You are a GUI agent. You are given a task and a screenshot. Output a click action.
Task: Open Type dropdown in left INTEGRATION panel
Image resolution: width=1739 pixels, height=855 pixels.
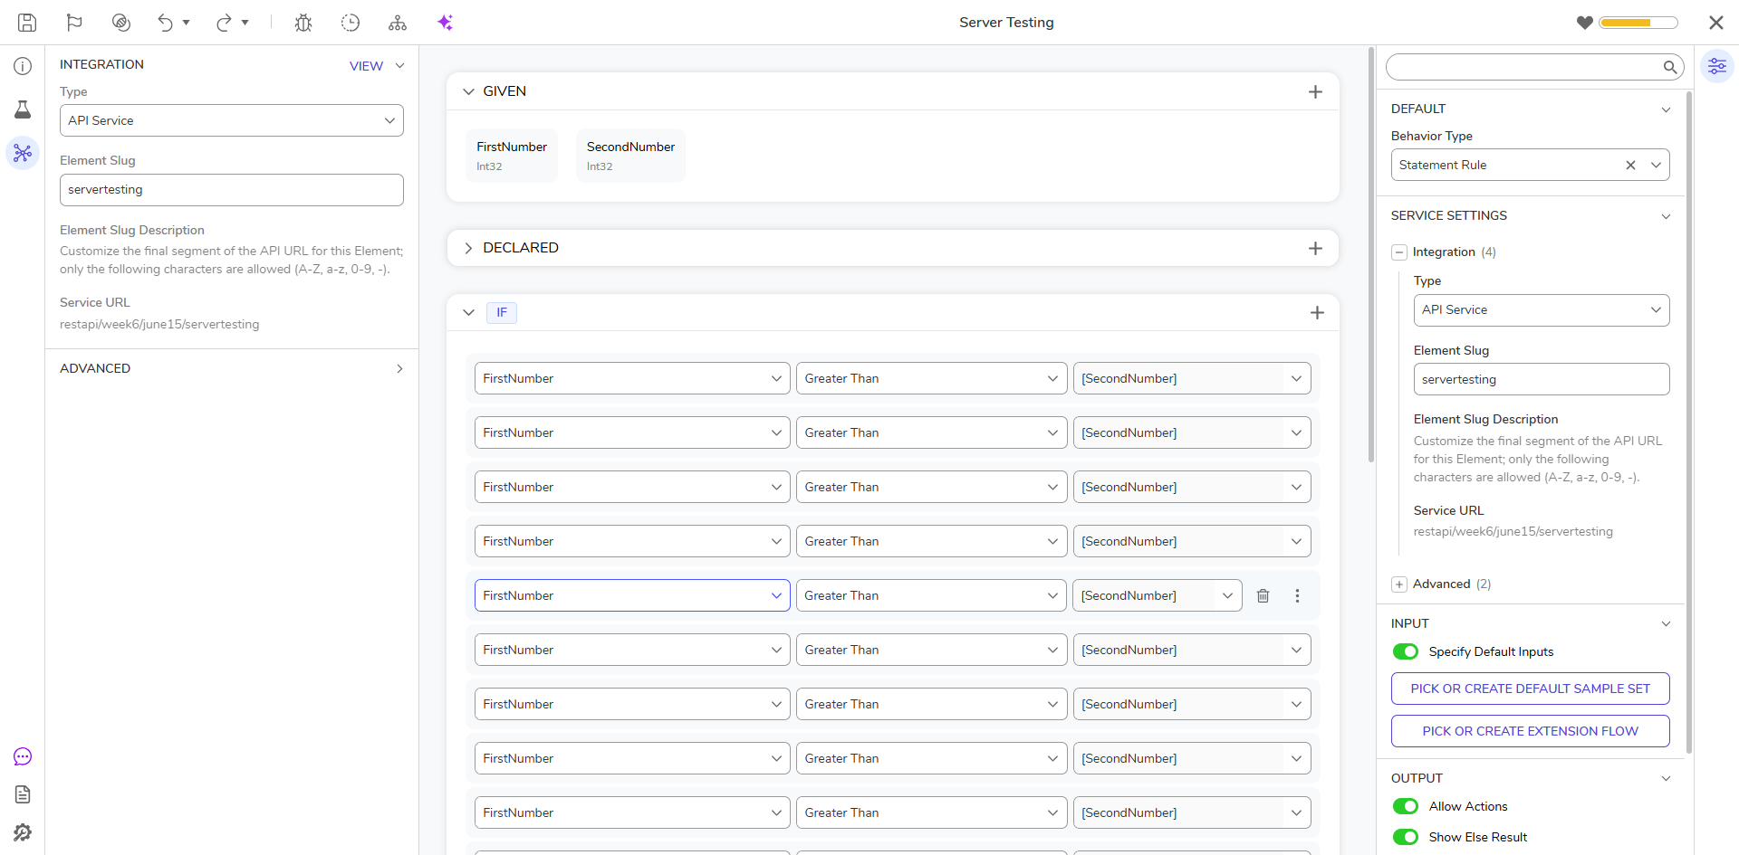[x=232, y=120]
